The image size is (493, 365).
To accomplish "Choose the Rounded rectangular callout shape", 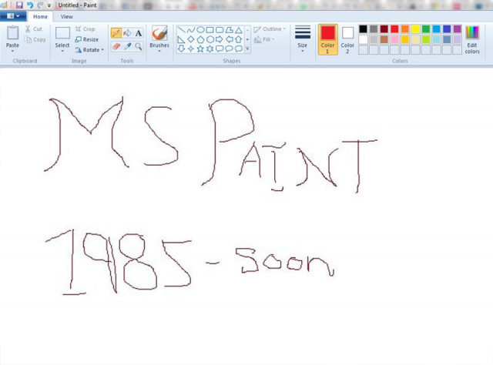I will click(x=220, y=49).
